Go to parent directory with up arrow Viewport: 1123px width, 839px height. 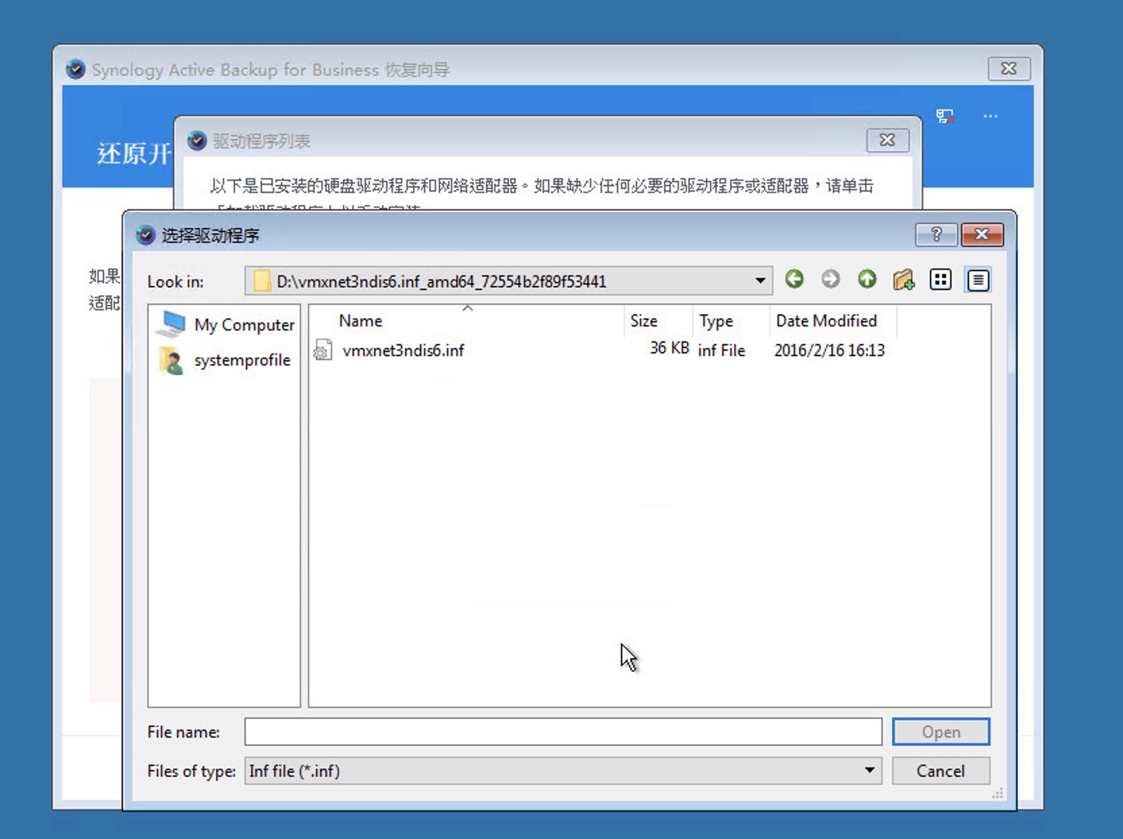tap(867, 279)
